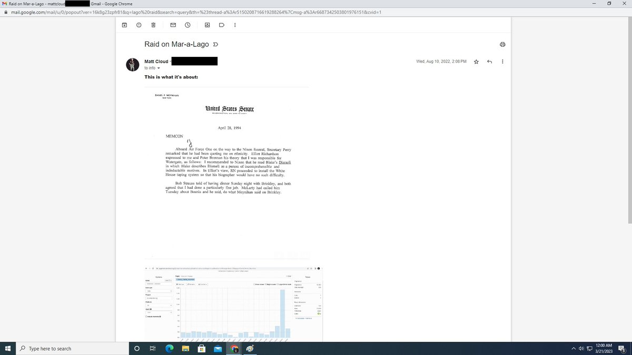Open the email's three-dot options menu
632x355 pixels.
click(502, 62)
